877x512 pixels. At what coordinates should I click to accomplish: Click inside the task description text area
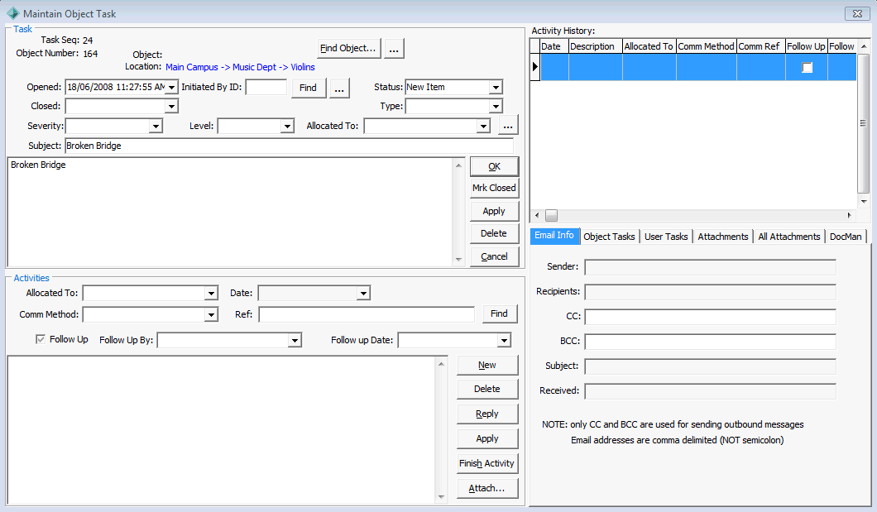(231, 213)
